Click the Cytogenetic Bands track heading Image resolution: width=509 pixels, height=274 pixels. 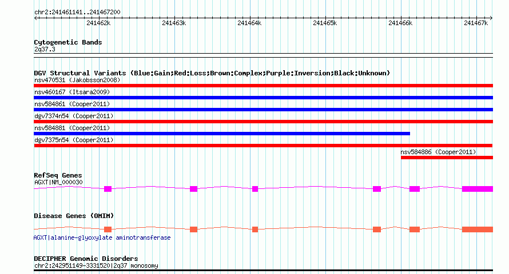(68, 42)
